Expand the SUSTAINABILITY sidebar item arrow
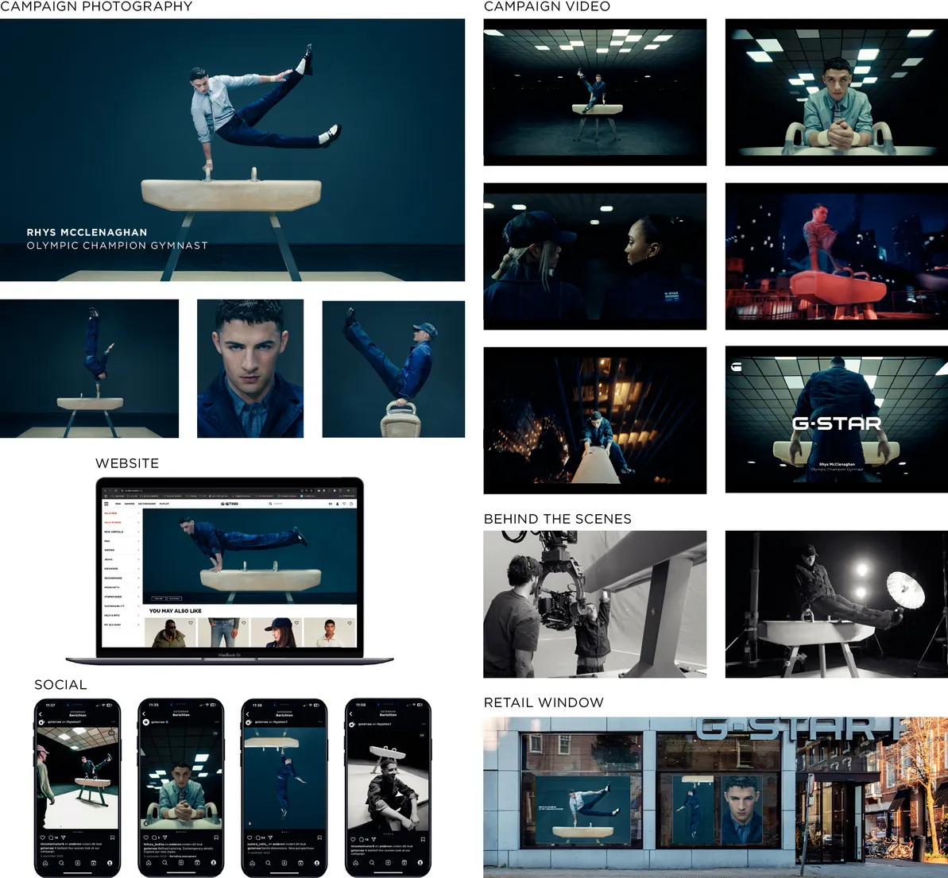Screen dimensions: 948x878 (x=138, y=606)
